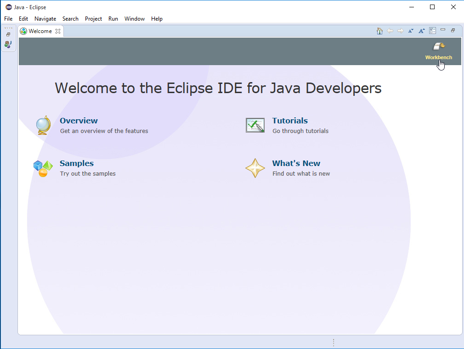Open the Navigate menu
Screen dimensions: 464x349
tap(45, 19)
